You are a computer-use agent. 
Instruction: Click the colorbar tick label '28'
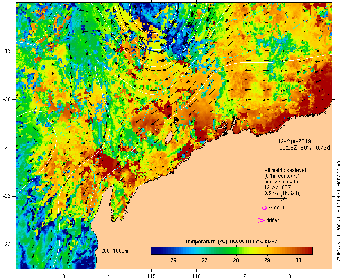tap(236, 261)
